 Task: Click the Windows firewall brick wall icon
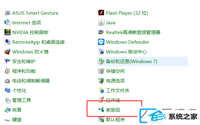[x=7, y=52]
